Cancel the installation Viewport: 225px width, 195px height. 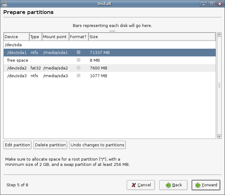coord(141,185)
